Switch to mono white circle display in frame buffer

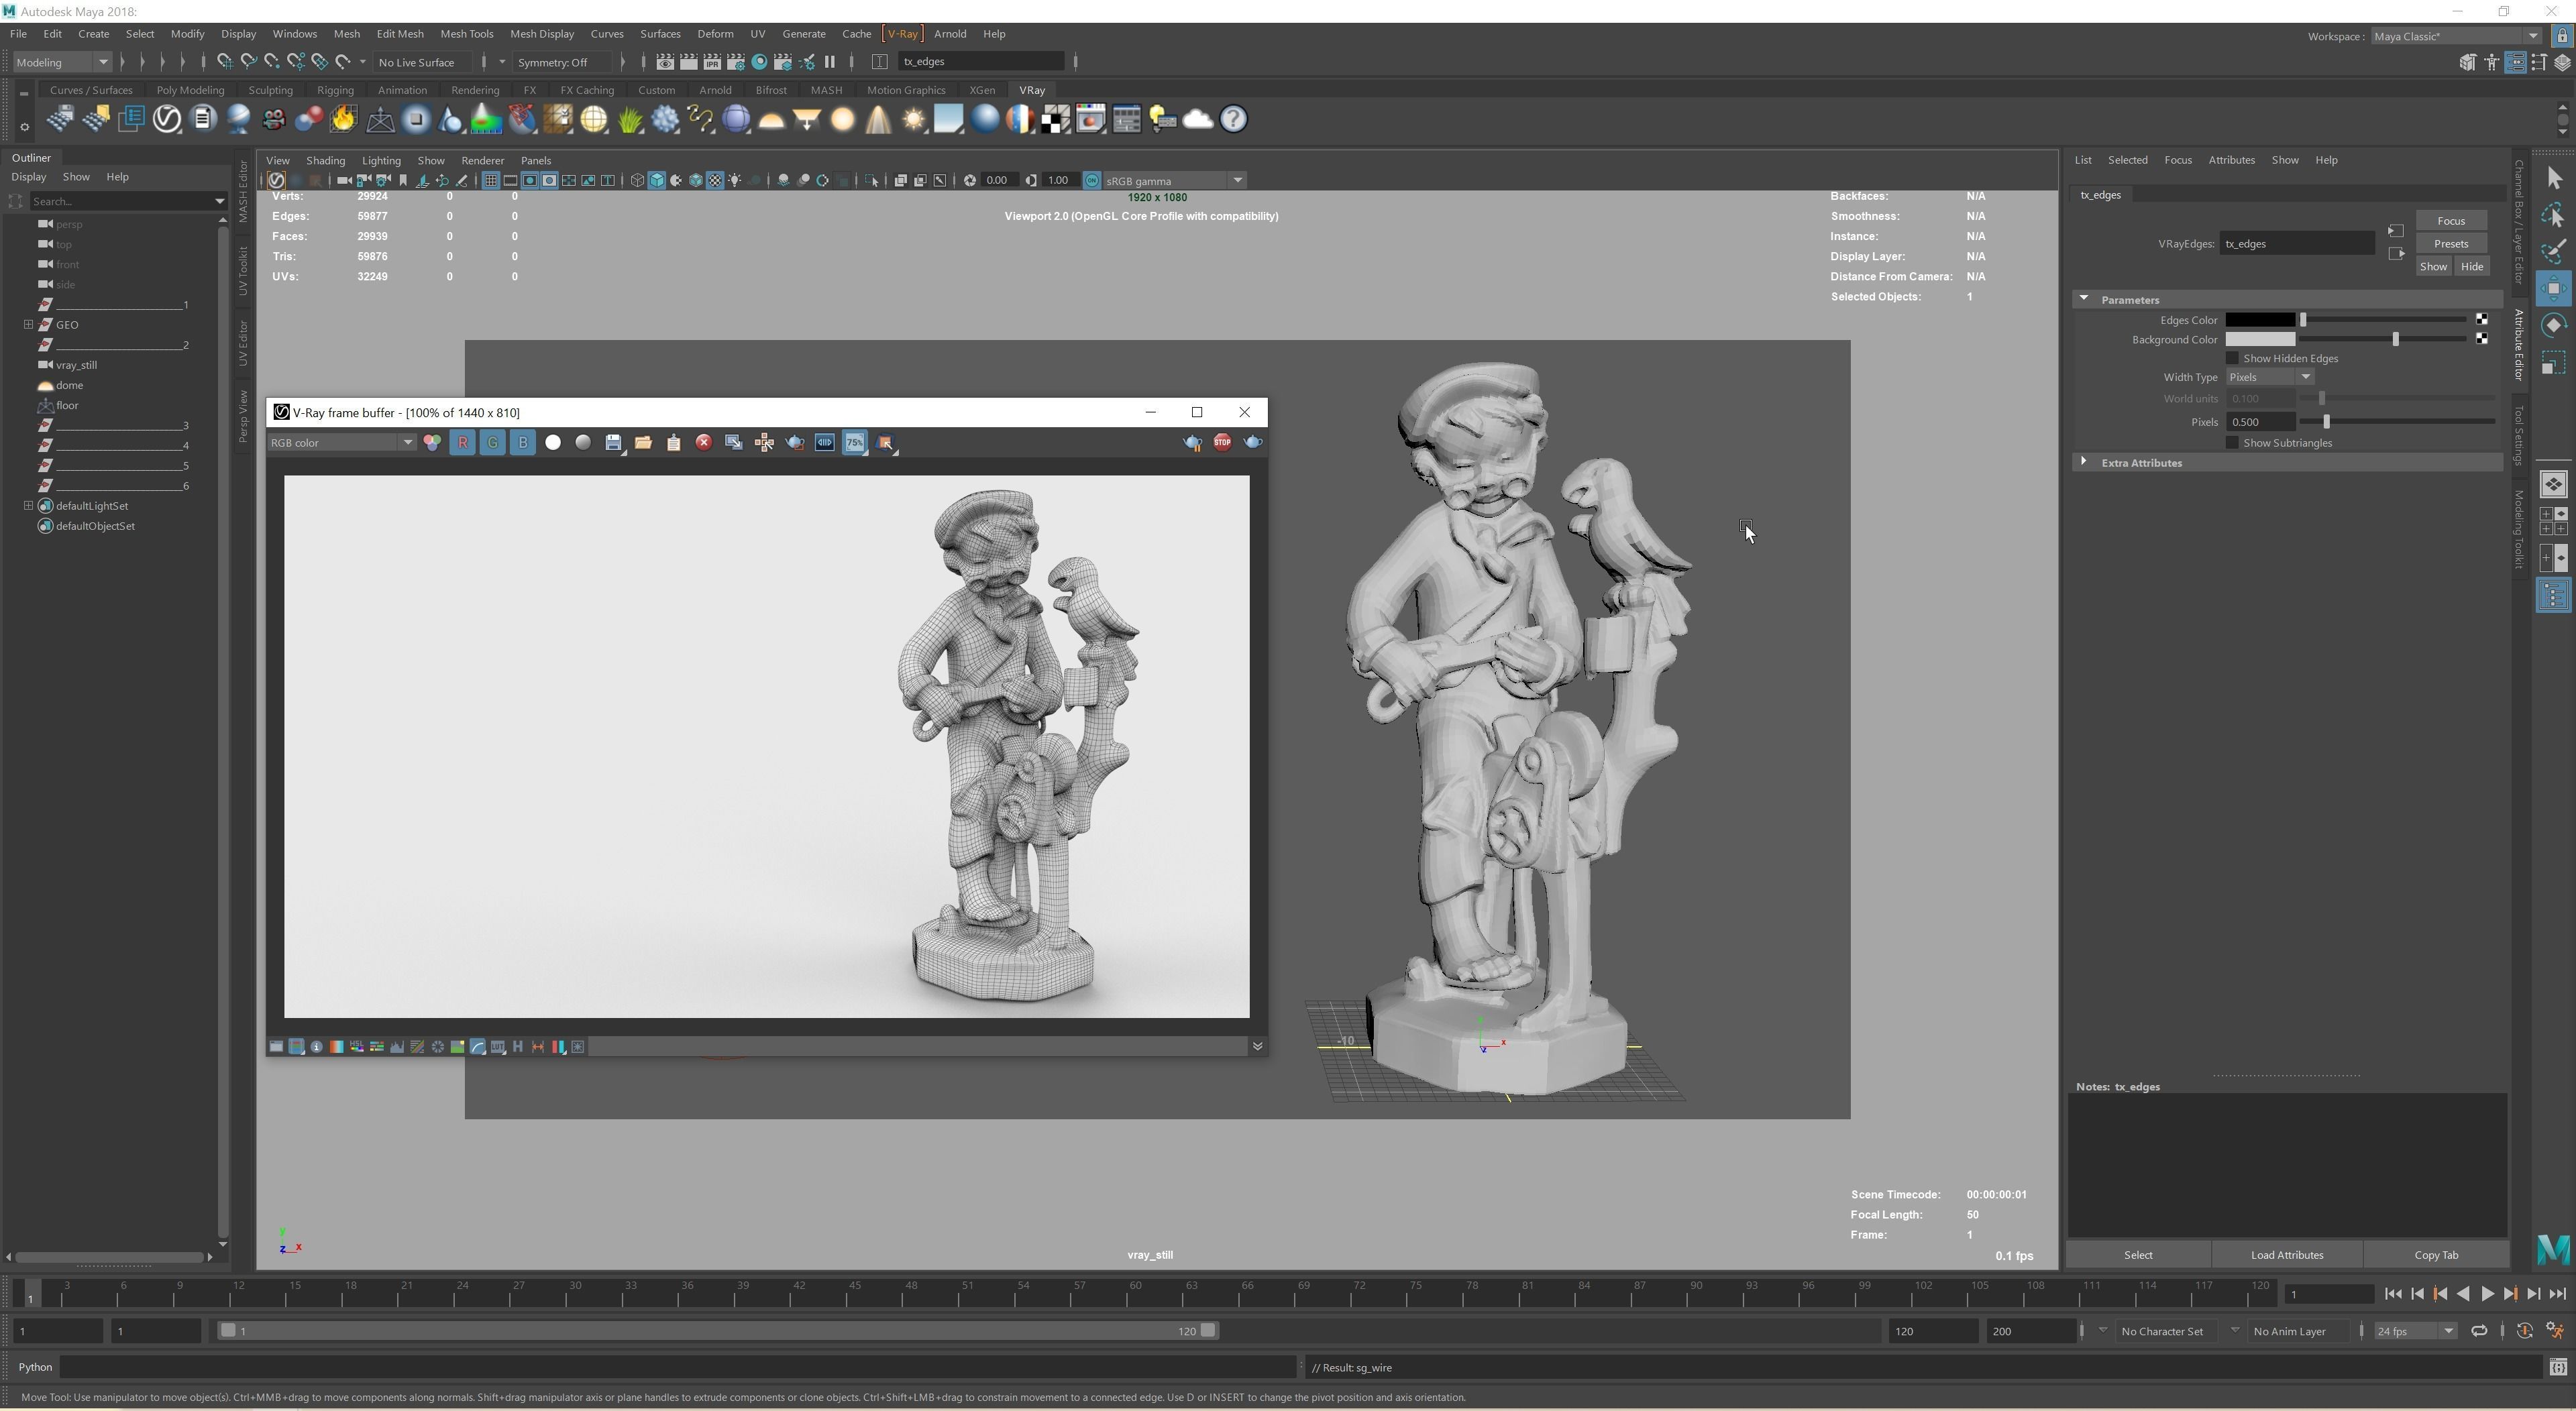(553, 443)
